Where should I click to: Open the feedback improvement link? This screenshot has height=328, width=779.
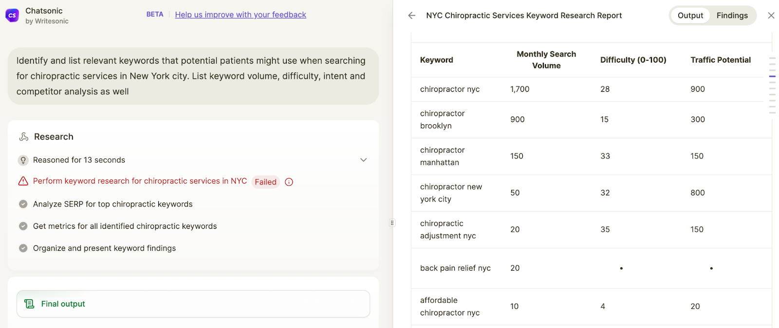[241, 15]
